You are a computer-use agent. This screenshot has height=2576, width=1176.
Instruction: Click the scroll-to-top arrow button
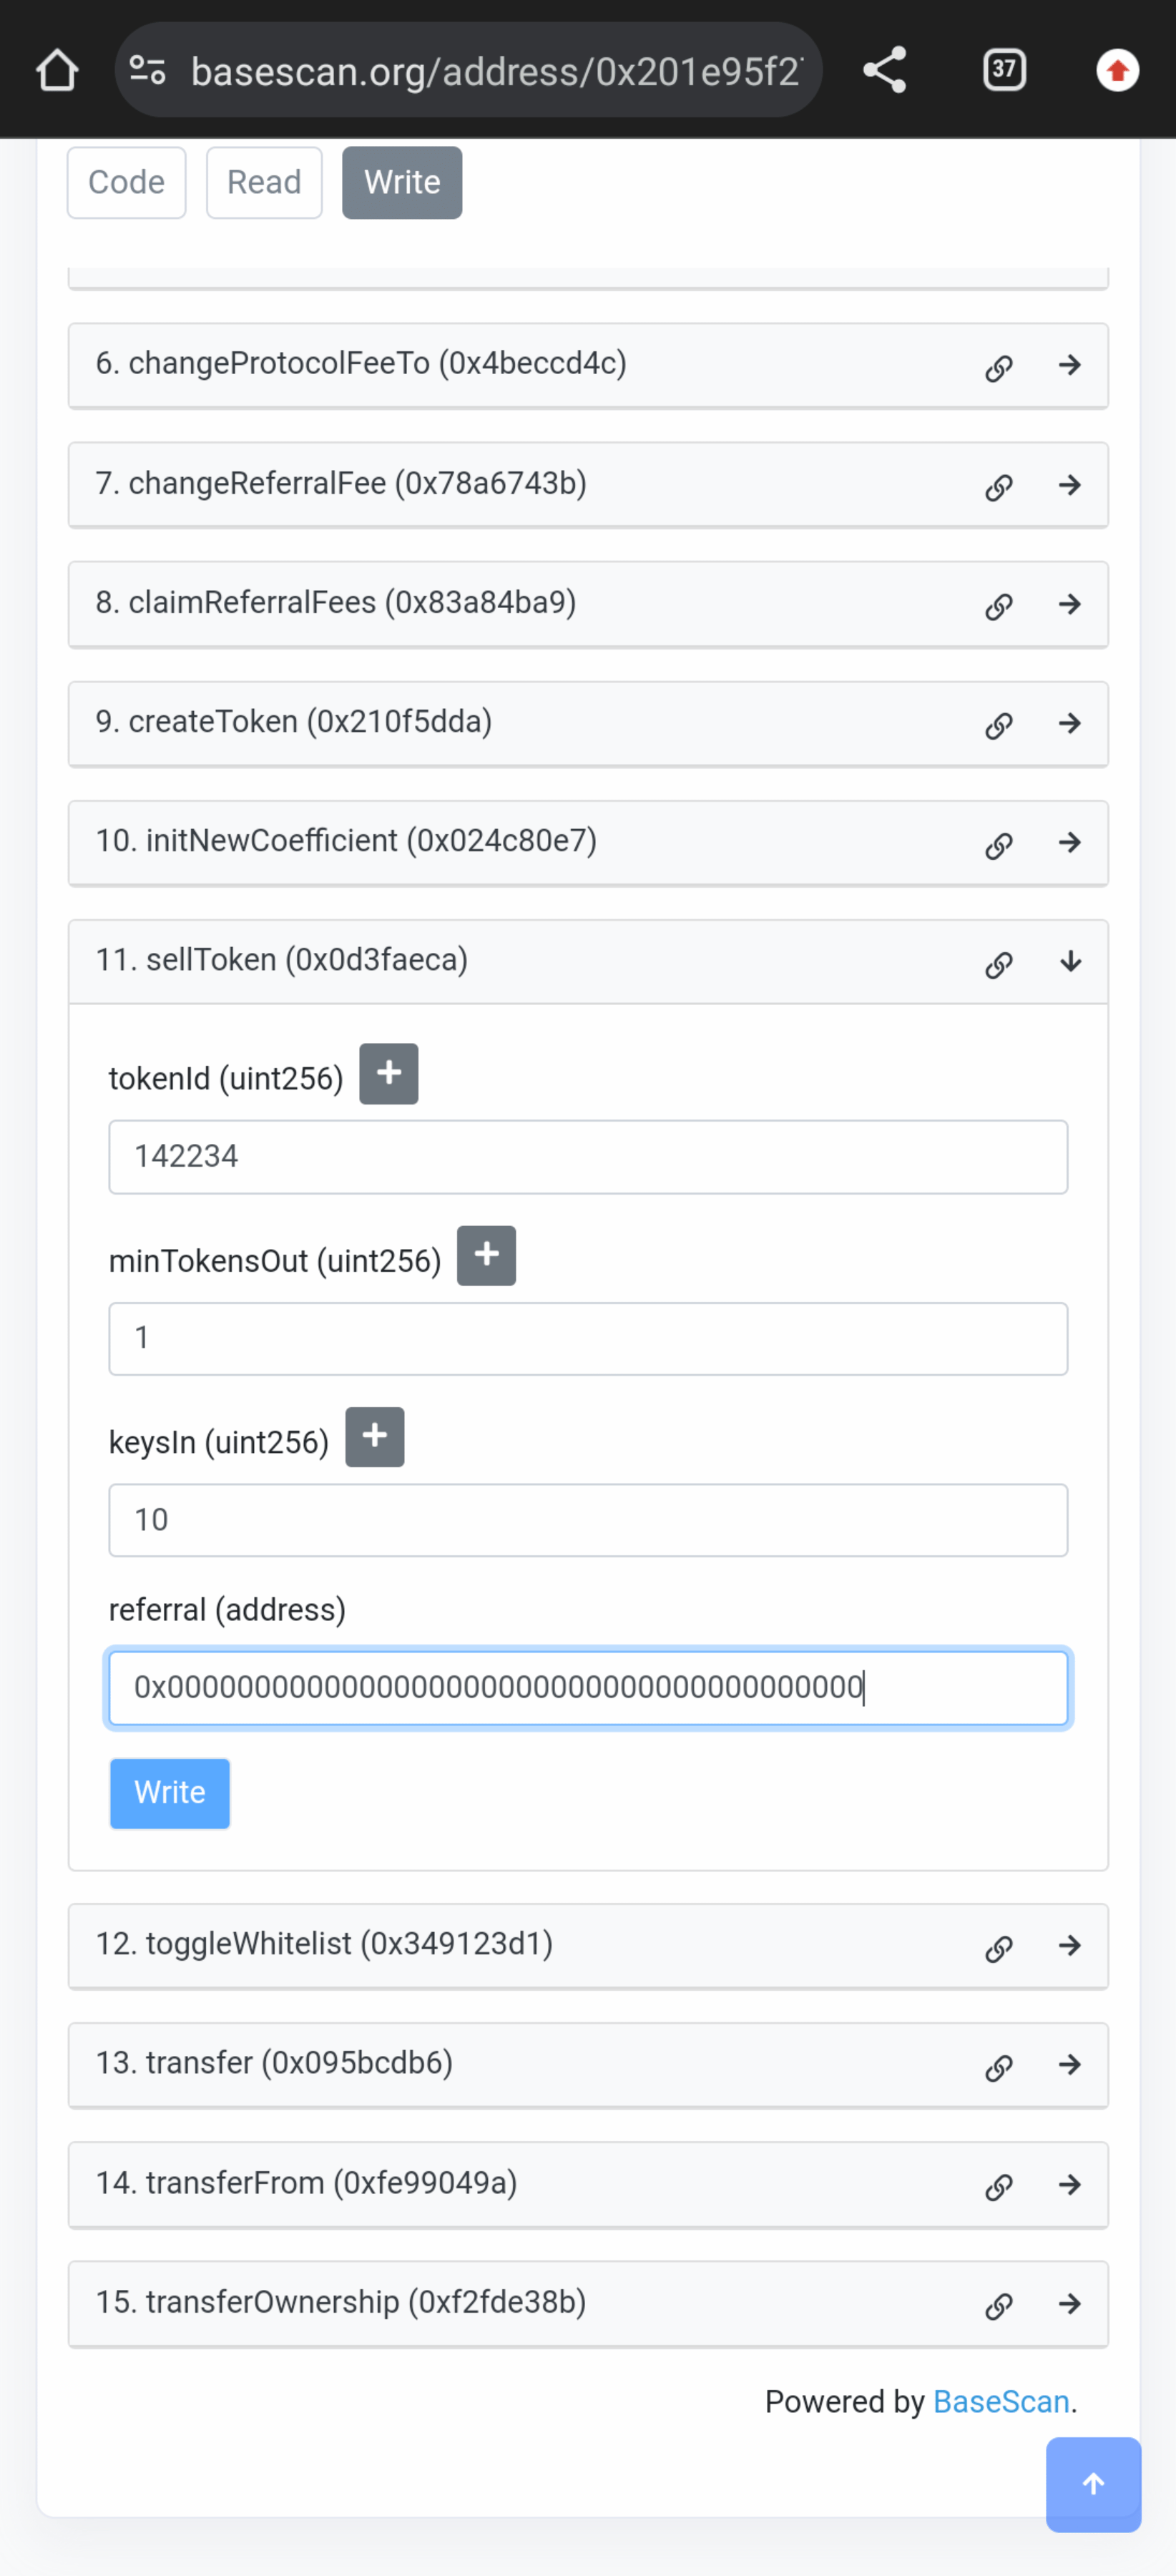1093,2484
